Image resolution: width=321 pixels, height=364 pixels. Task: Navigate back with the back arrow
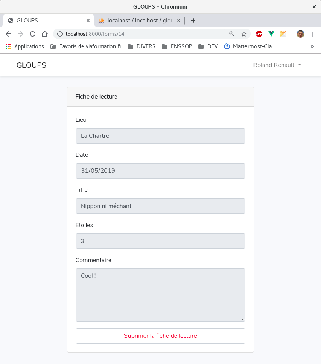coord(8,34)
